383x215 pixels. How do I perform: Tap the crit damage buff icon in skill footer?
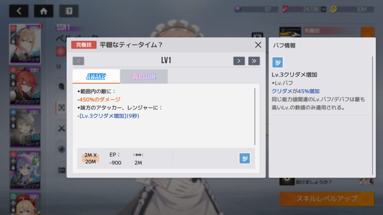tap(245, 158)
